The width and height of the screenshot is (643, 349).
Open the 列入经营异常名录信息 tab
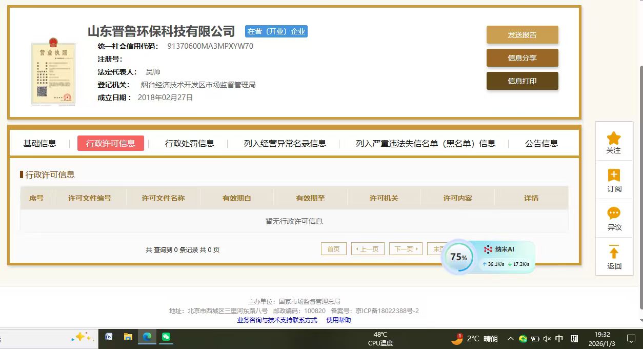pos(285,143)
